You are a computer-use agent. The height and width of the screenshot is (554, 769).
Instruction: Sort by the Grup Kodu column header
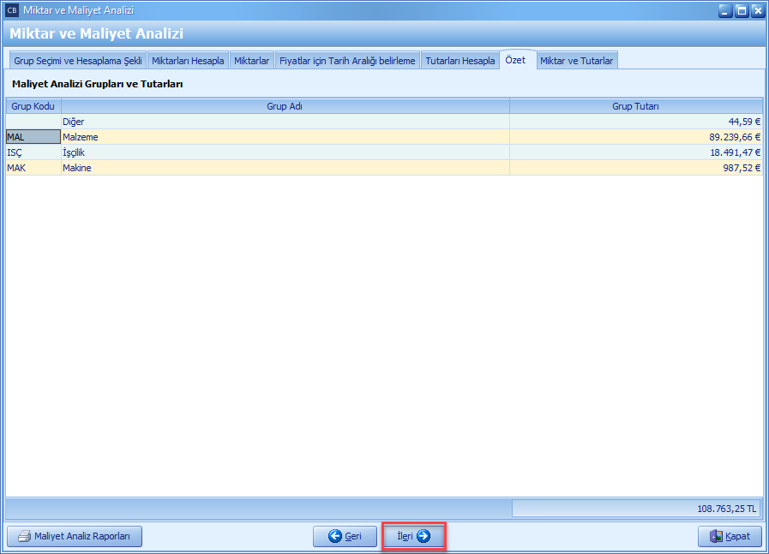pyautogui.click(x=33, y=106)
